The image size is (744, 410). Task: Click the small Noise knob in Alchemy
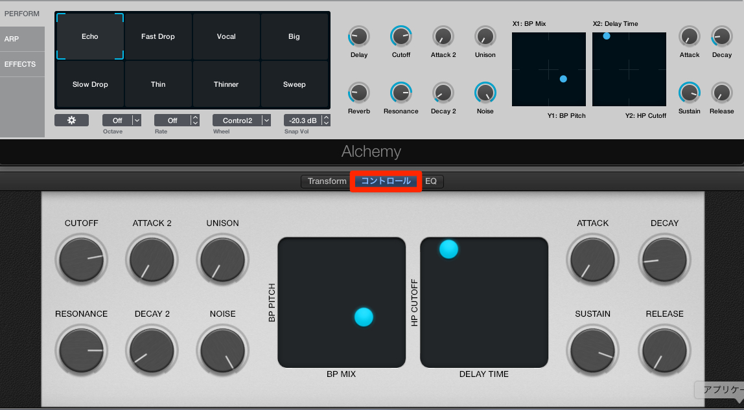point(485,93)
